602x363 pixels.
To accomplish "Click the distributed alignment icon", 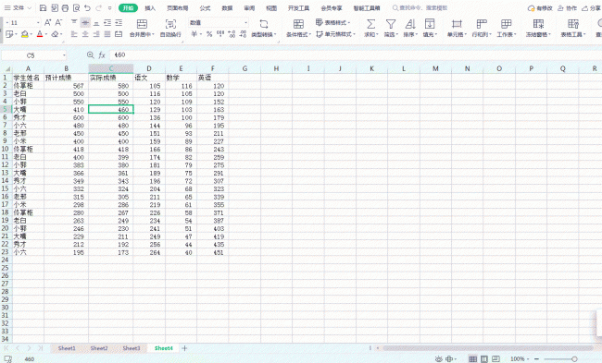I will (119, 34).
